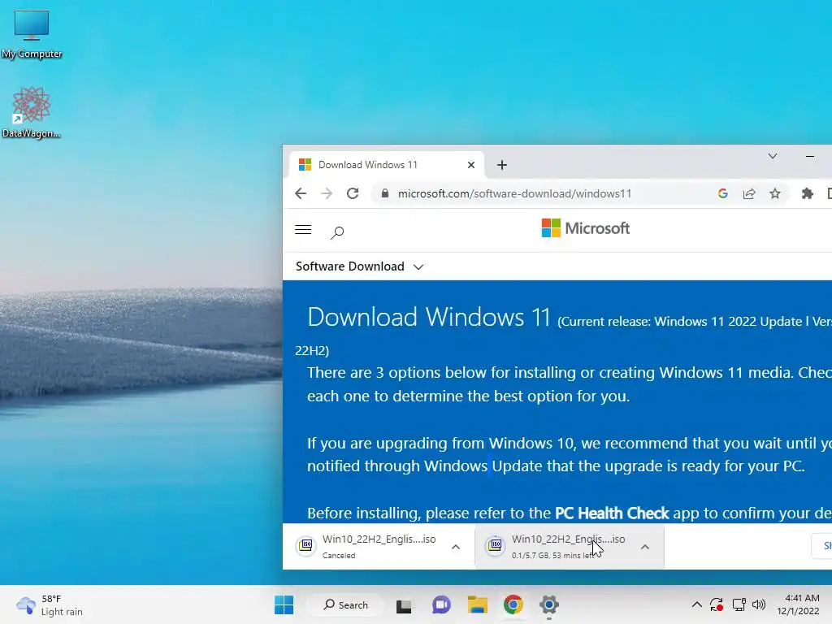Bookmark this page with the star icon
Image resolution: width=832 pixels, height=624 pixels.
click(775, 193)
